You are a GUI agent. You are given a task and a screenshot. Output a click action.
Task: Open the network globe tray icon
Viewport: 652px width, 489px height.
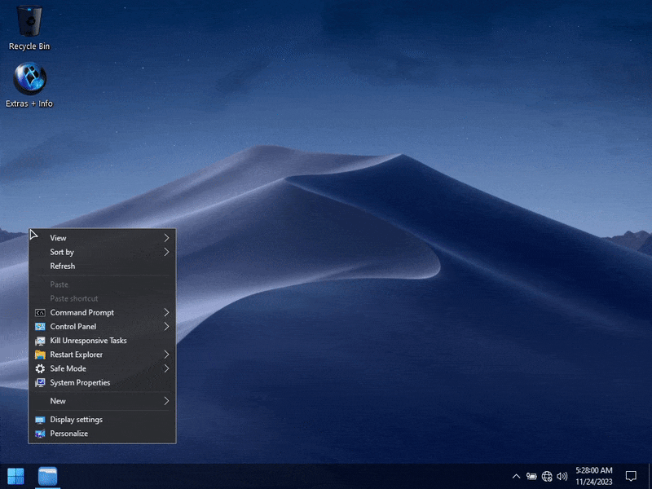547,477
